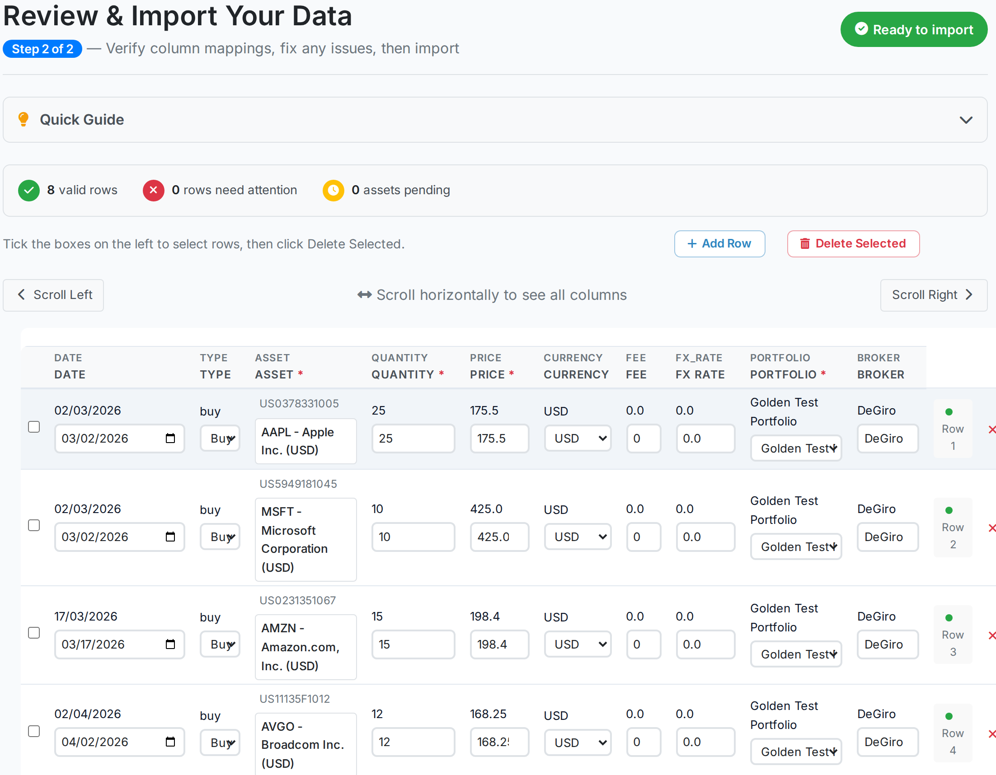Open Type dropdown in AAPL row
Image resolution: width=996 pixels, height=775 pixels.
click(x=220, y=439)
